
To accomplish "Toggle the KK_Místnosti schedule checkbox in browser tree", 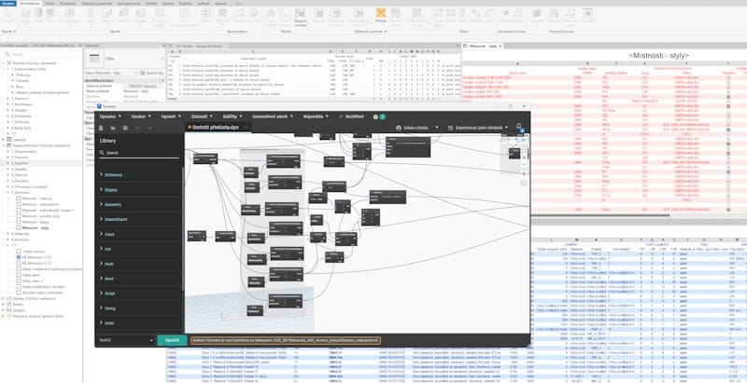I will (19, 256).
